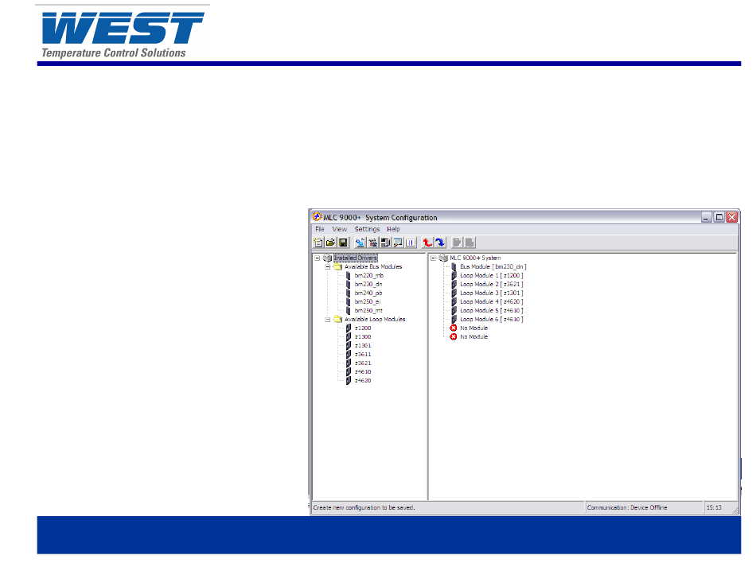This screenshot has height=567, width=756.
Task: Click Communication: Device Offline status field
Action: 644,507
